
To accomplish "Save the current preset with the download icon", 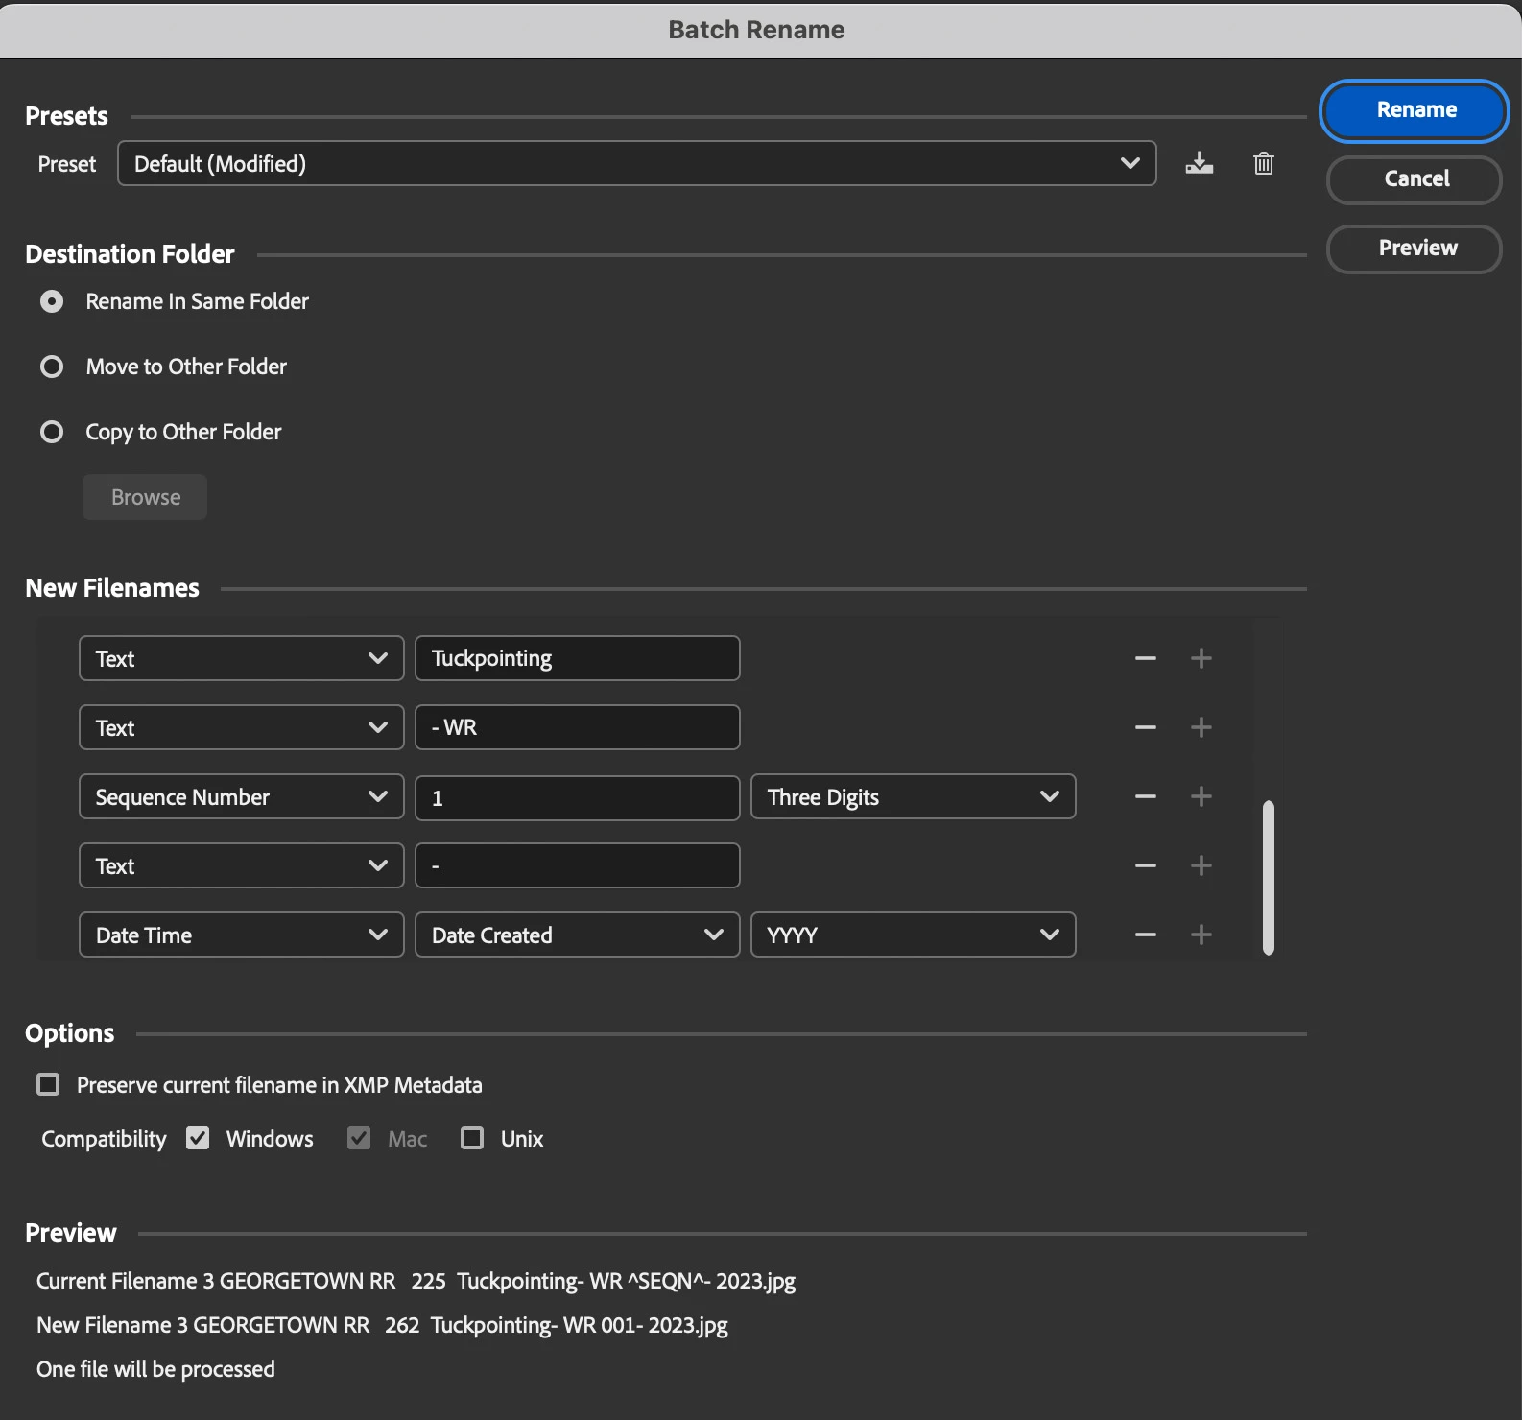I will (1199, 163).
